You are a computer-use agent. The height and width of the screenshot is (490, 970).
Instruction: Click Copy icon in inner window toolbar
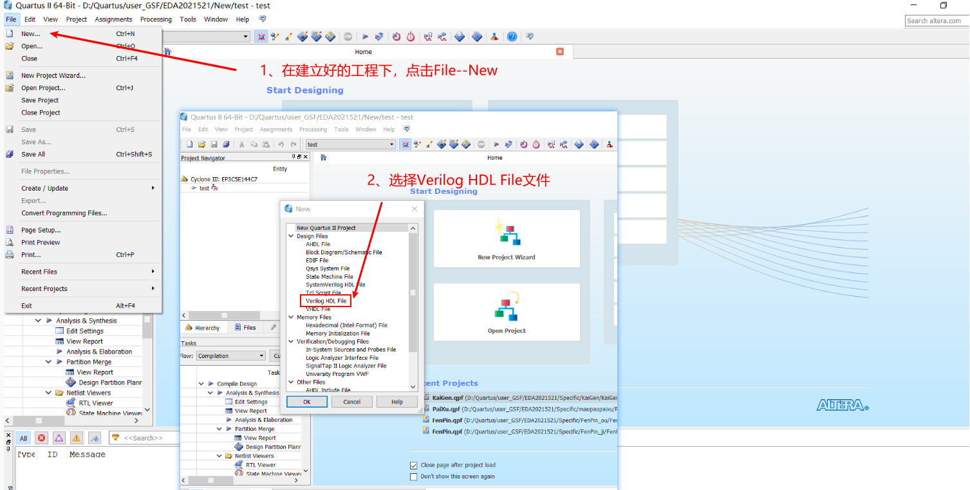pyautogui.click(x=254, y=144)
